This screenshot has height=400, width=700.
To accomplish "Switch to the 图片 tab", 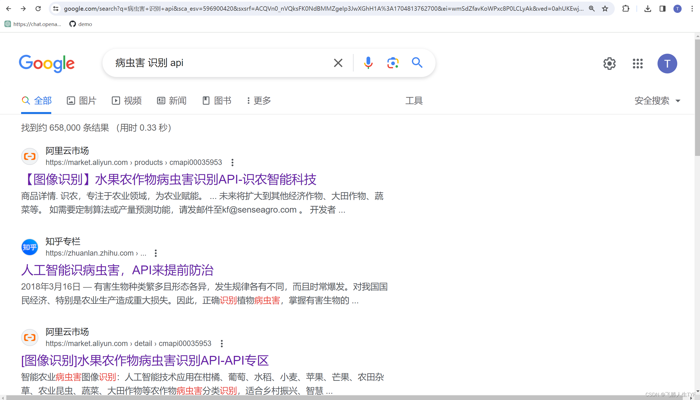I will pos(82,101).
